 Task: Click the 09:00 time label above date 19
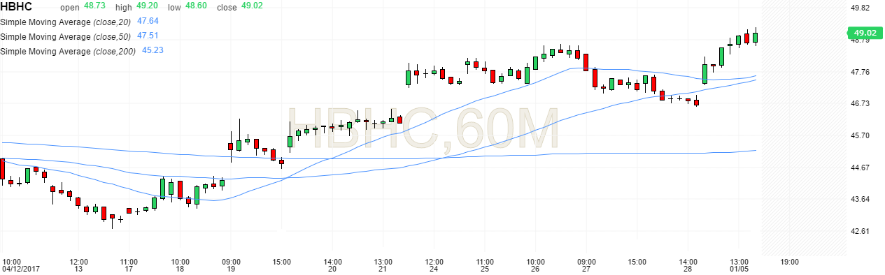[231, 261]
